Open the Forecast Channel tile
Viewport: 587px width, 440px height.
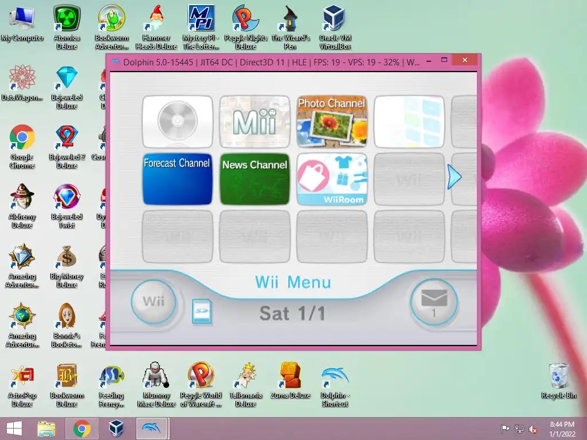pos(178,179)
